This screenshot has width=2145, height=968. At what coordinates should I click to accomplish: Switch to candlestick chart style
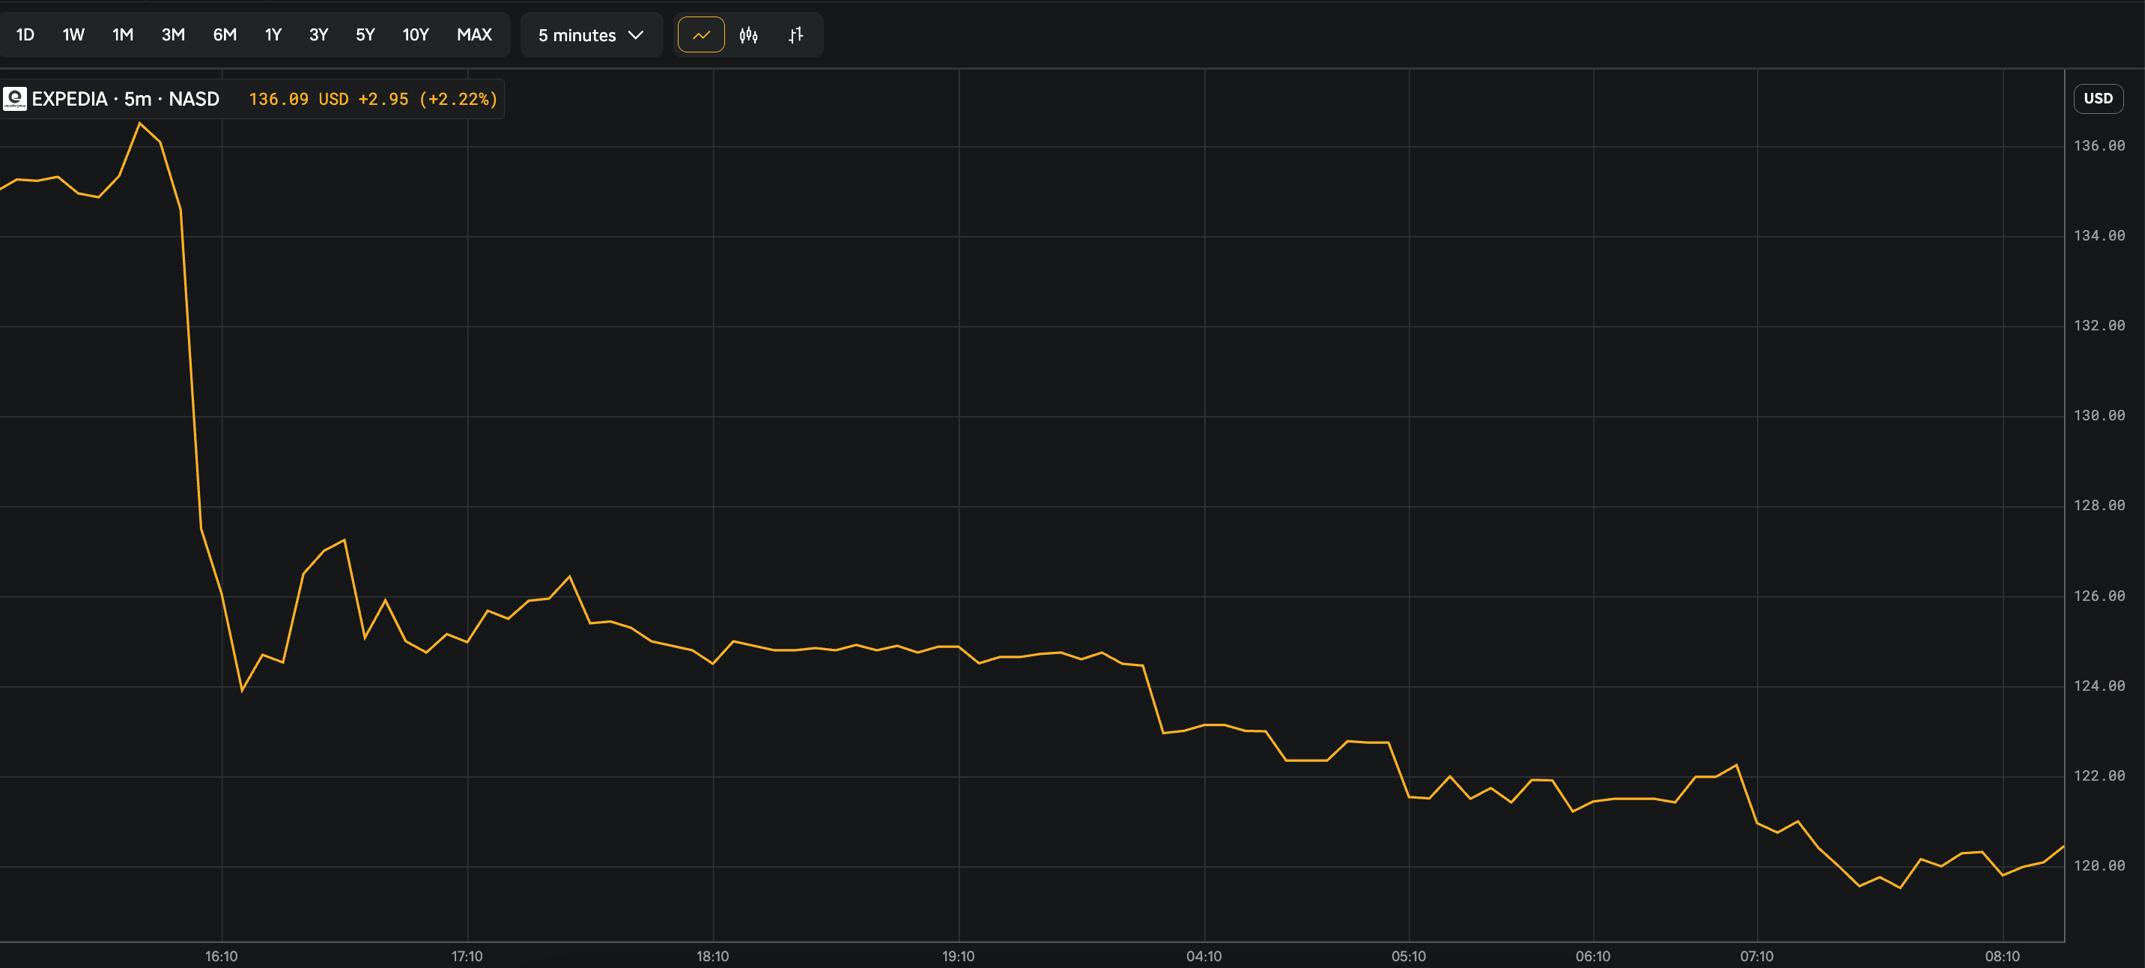coord(749,35)
